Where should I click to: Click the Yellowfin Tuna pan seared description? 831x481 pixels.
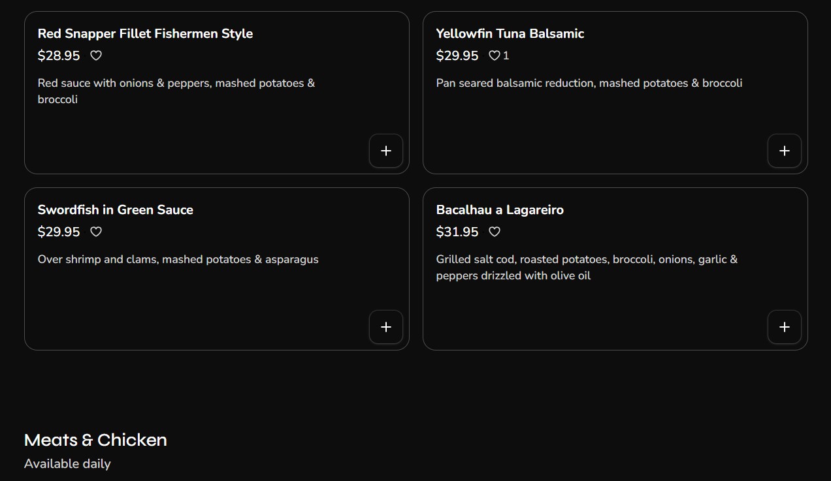589,83
